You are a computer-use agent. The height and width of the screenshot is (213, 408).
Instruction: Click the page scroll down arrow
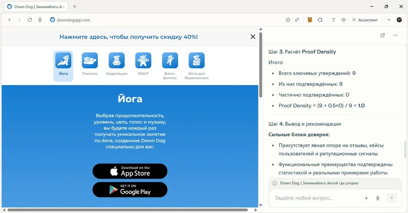coord(261,205)
